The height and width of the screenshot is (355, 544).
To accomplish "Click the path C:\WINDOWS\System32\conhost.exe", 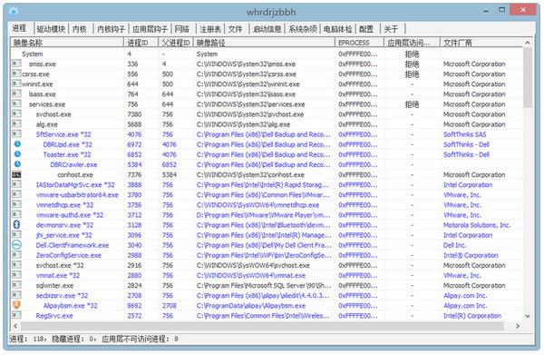I will 250,174.
